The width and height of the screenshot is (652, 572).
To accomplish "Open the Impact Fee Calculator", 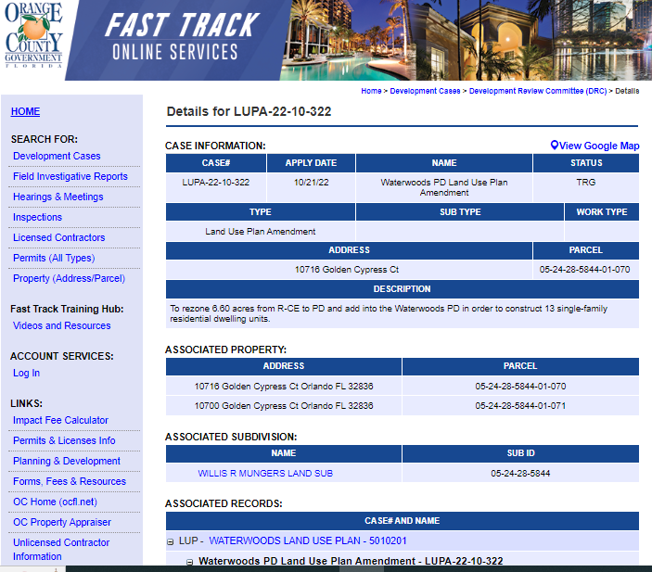I will point(60,420).
